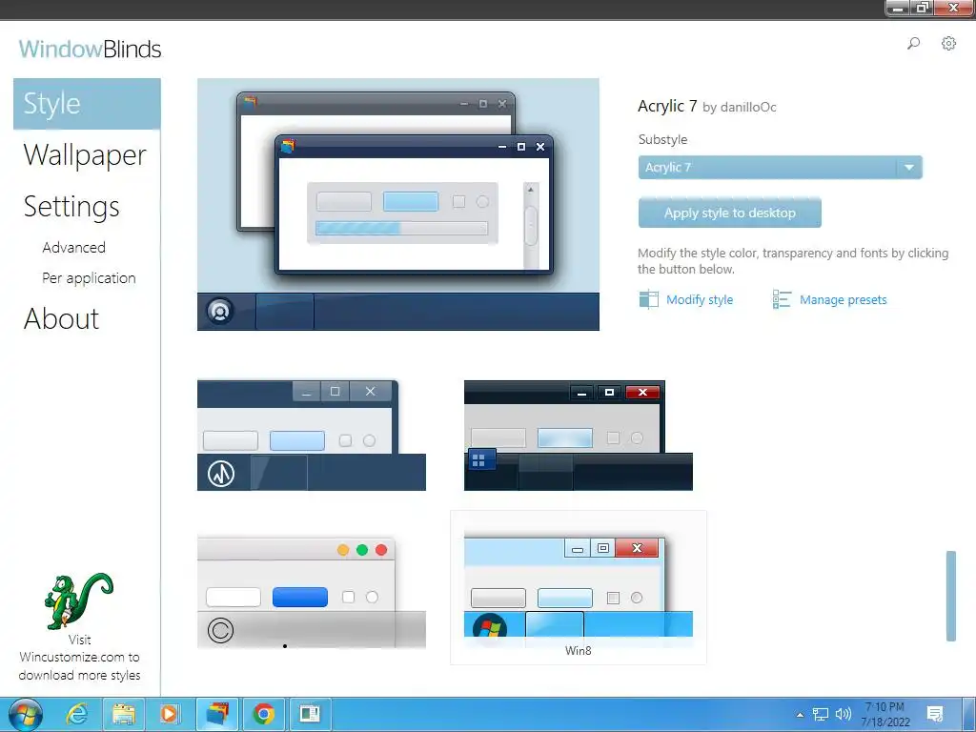Open the Wallpaper section
This screenshot has width=976, height=732.
[85, 155]
